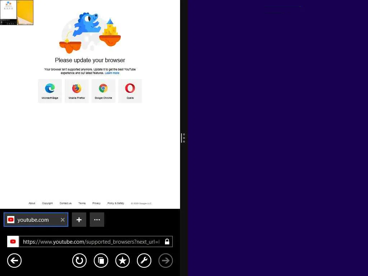The height and width of the screenshot is (276, 368).
Task: Choose Google Chrome browser option
Action: pyautogui.click(x=103, y=91)
